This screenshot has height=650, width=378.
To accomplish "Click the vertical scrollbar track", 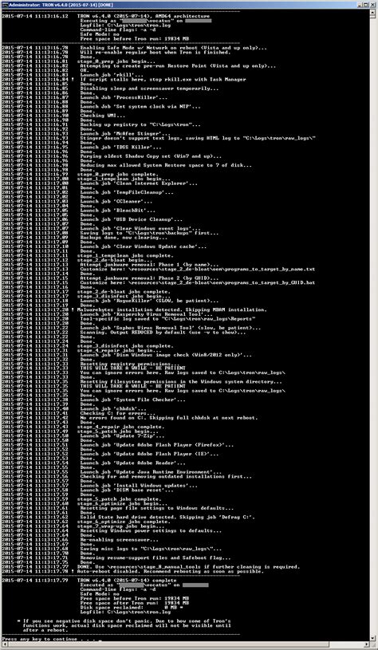I will [x=373, y=325].
